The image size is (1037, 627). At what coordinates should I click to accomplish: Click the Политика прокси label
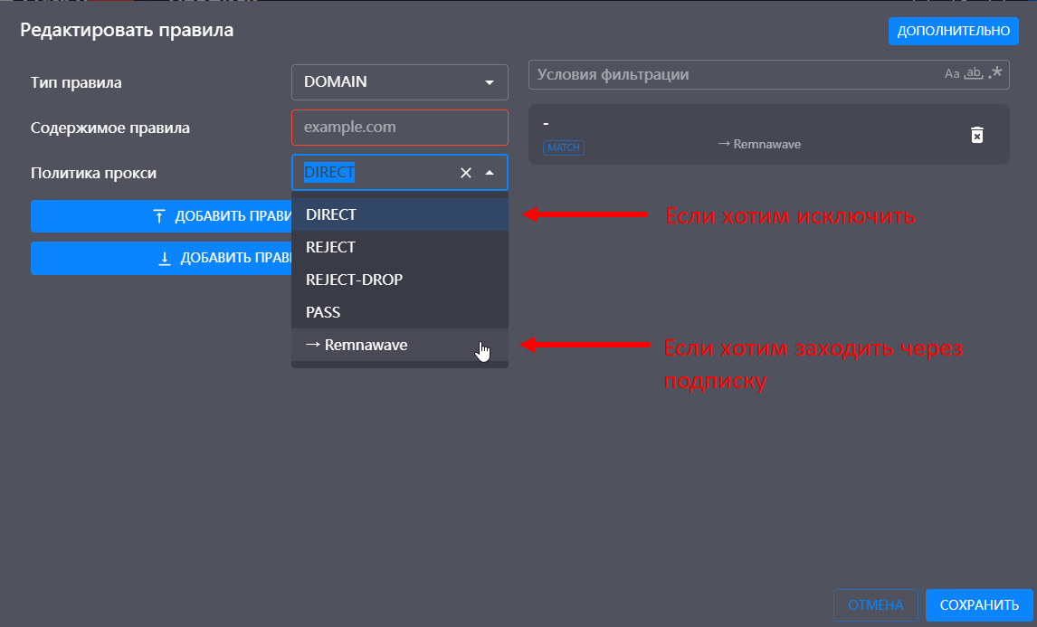click(93, 174)
